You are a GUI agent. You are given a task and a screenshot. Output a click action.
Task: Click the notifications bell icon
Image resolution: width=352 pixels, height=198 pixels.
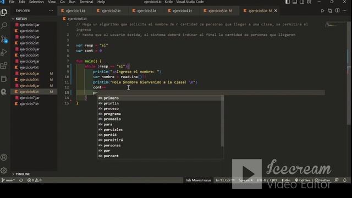point(345,180)
